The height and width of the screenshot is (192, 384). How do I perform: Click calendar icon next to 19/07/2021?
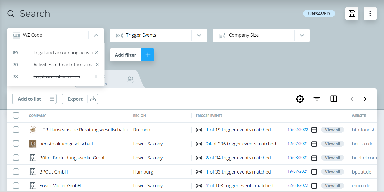314,172
